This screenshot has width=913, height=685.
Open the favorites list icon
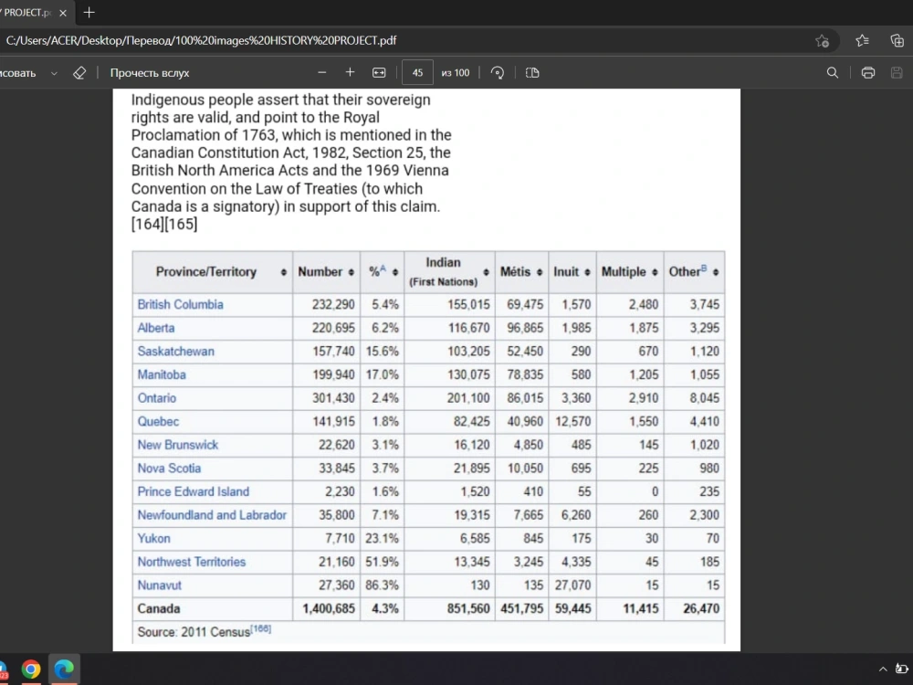863,40
